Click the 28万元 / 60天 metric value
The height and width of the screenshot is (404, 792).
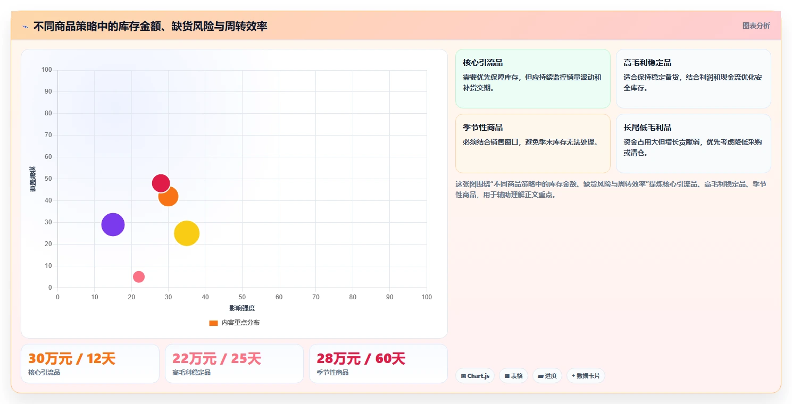tap(361, 359)
